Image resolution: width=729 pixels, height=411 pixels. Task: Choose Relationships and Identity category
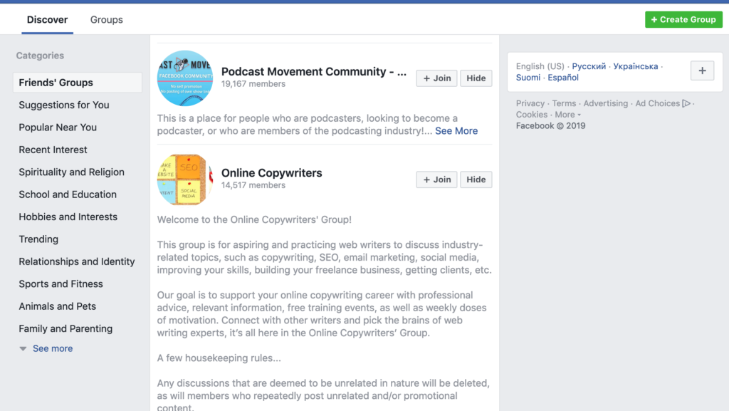(x=78, y=261)
